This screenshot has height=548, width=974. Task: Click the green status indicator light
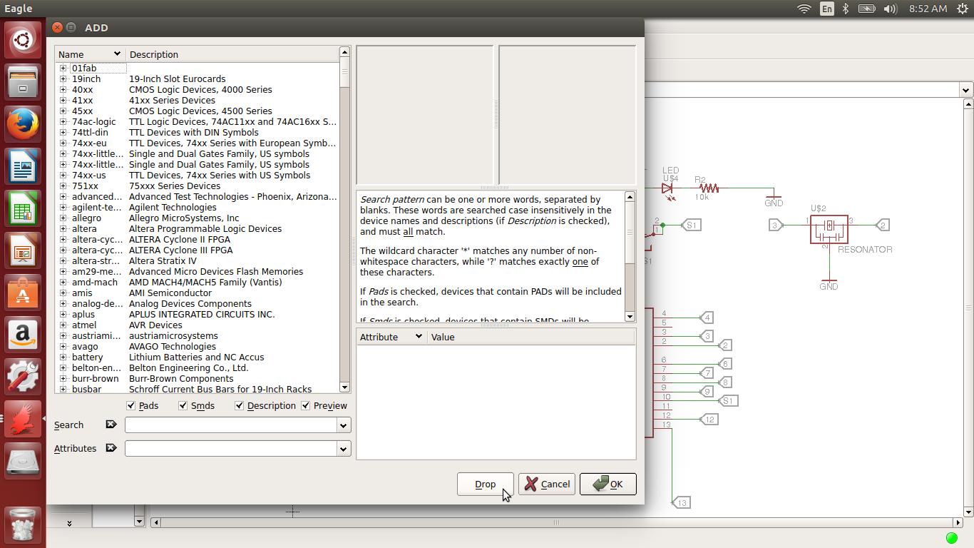coord(951,537)
